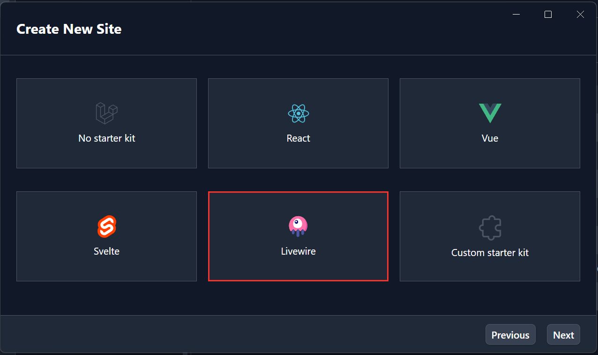The height and width of the screenshot is (355, 598).
Task: Continue with the Next button
Action: pyautogui.click(x=563, y=335)
